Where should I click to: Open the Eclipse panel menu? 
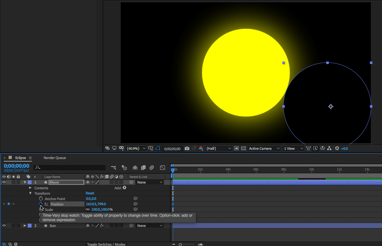click(x=30, y=158)
